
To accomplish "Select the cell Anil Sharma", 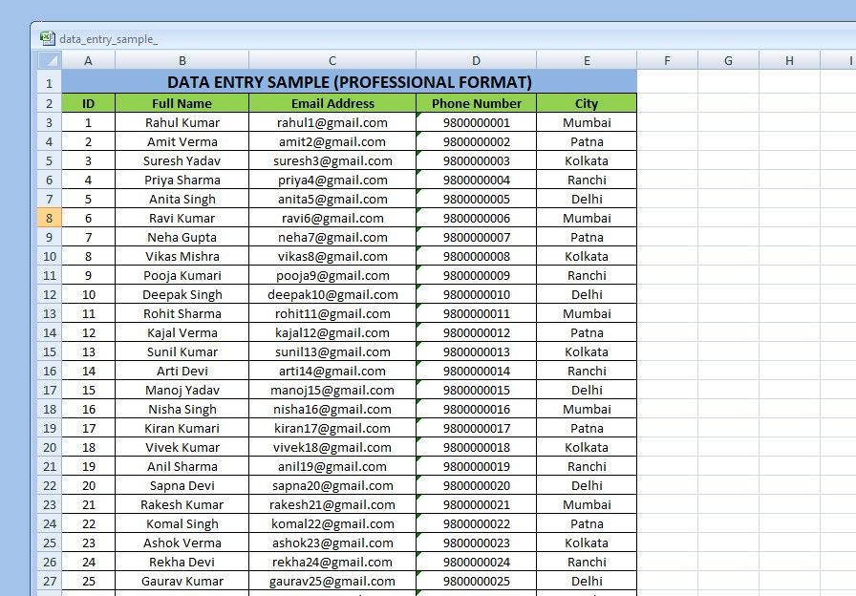I will (182, 466).
